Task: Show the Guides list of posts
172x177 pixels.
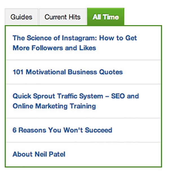Action: (21, 17)
